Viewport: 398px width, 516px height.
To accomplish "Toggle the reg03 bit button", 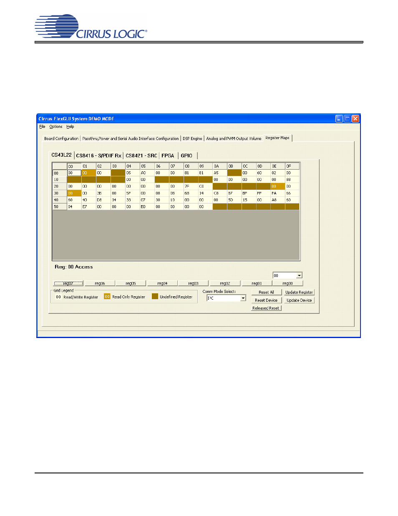I will coord(194,283).
